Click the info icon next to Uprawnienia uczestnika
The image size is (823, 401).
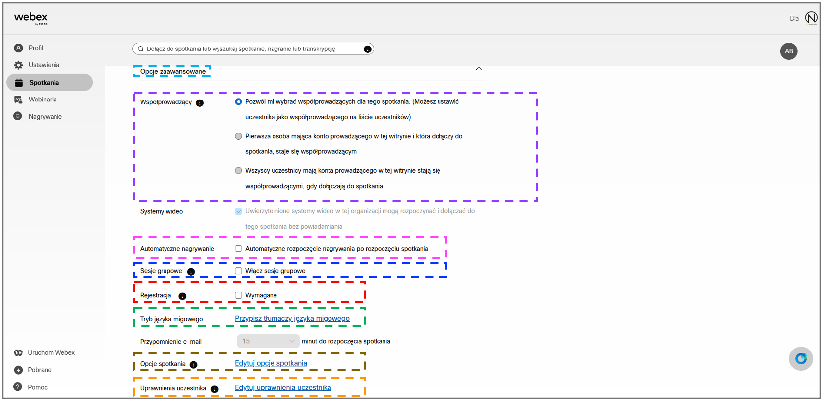click(214, 389)
